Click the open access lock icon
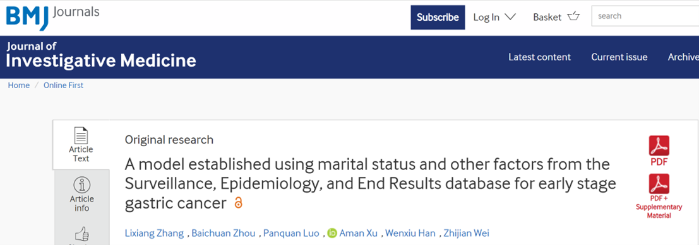The height and width of the screenshot is (245, 699). [x=239, y=203]
